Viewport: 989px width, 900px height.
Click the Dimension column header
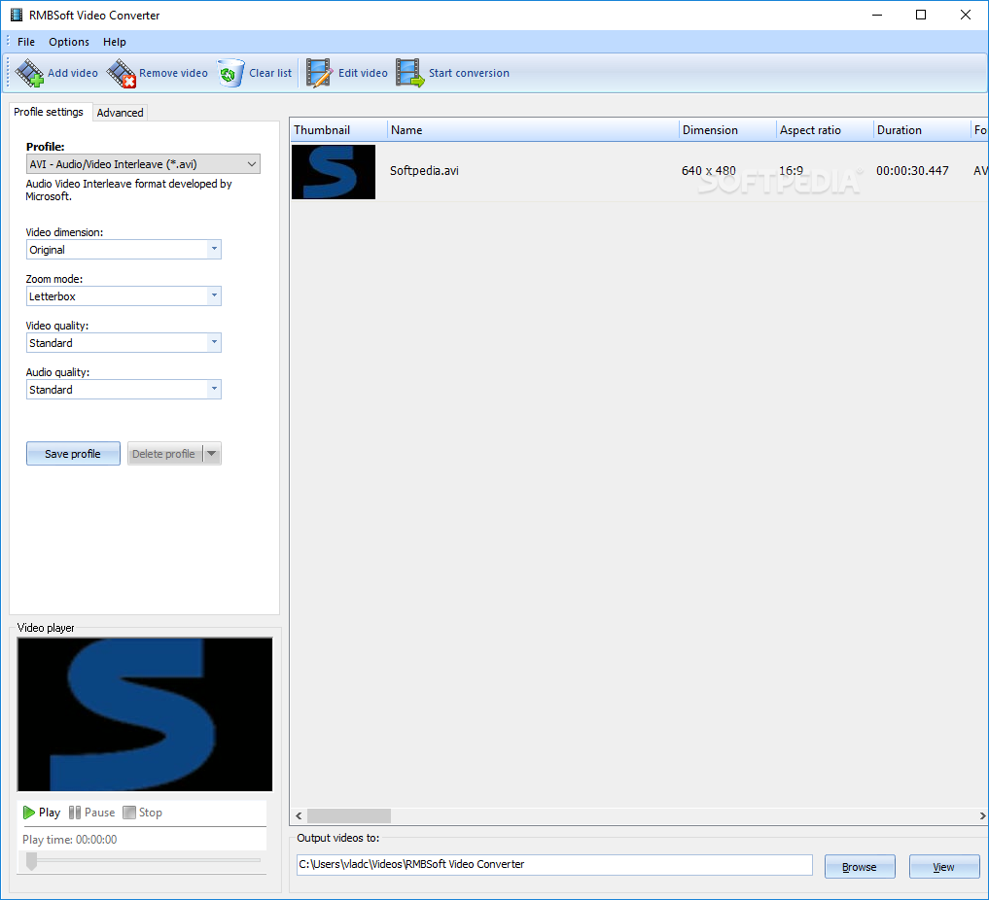click(x=727, y=130)
